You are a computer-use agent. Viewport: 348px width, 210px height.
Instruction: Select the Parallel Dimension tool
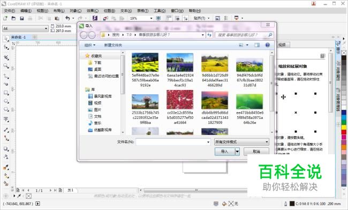tap(6, 130)
